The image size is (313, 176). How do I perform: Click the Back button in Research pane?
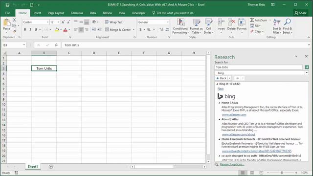[x=222, y=78]
